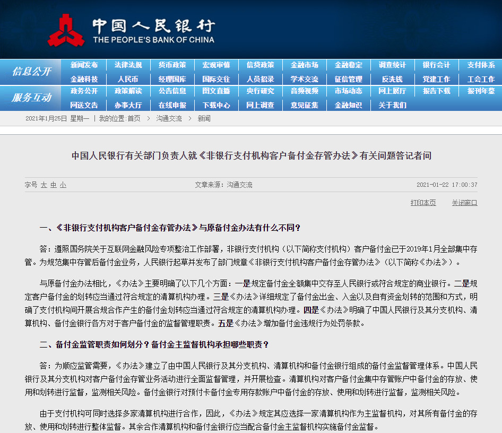Go to 金融科技 page
The width and height of the screenshot is (502, 433).
(x=84, y=79)
